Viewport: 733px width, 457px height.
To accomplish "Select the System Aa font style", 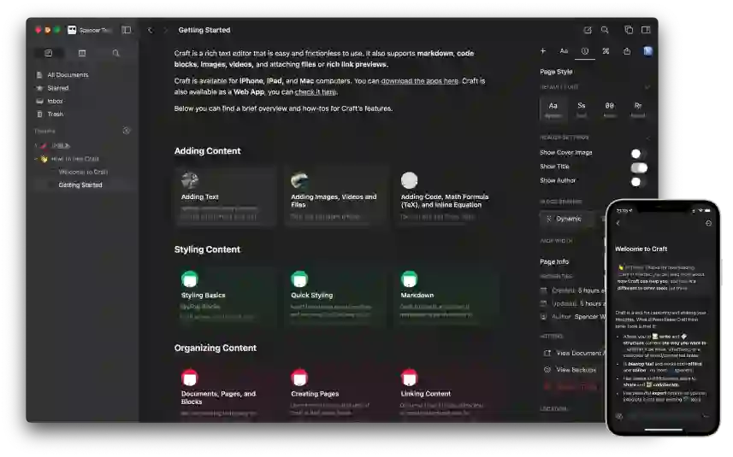I will coord(553,109).
